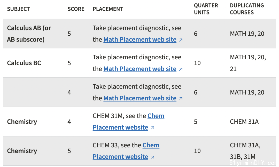Select the Calculus BC subject cell
This screenshot has width=279, height=167.
coord(24,63)
